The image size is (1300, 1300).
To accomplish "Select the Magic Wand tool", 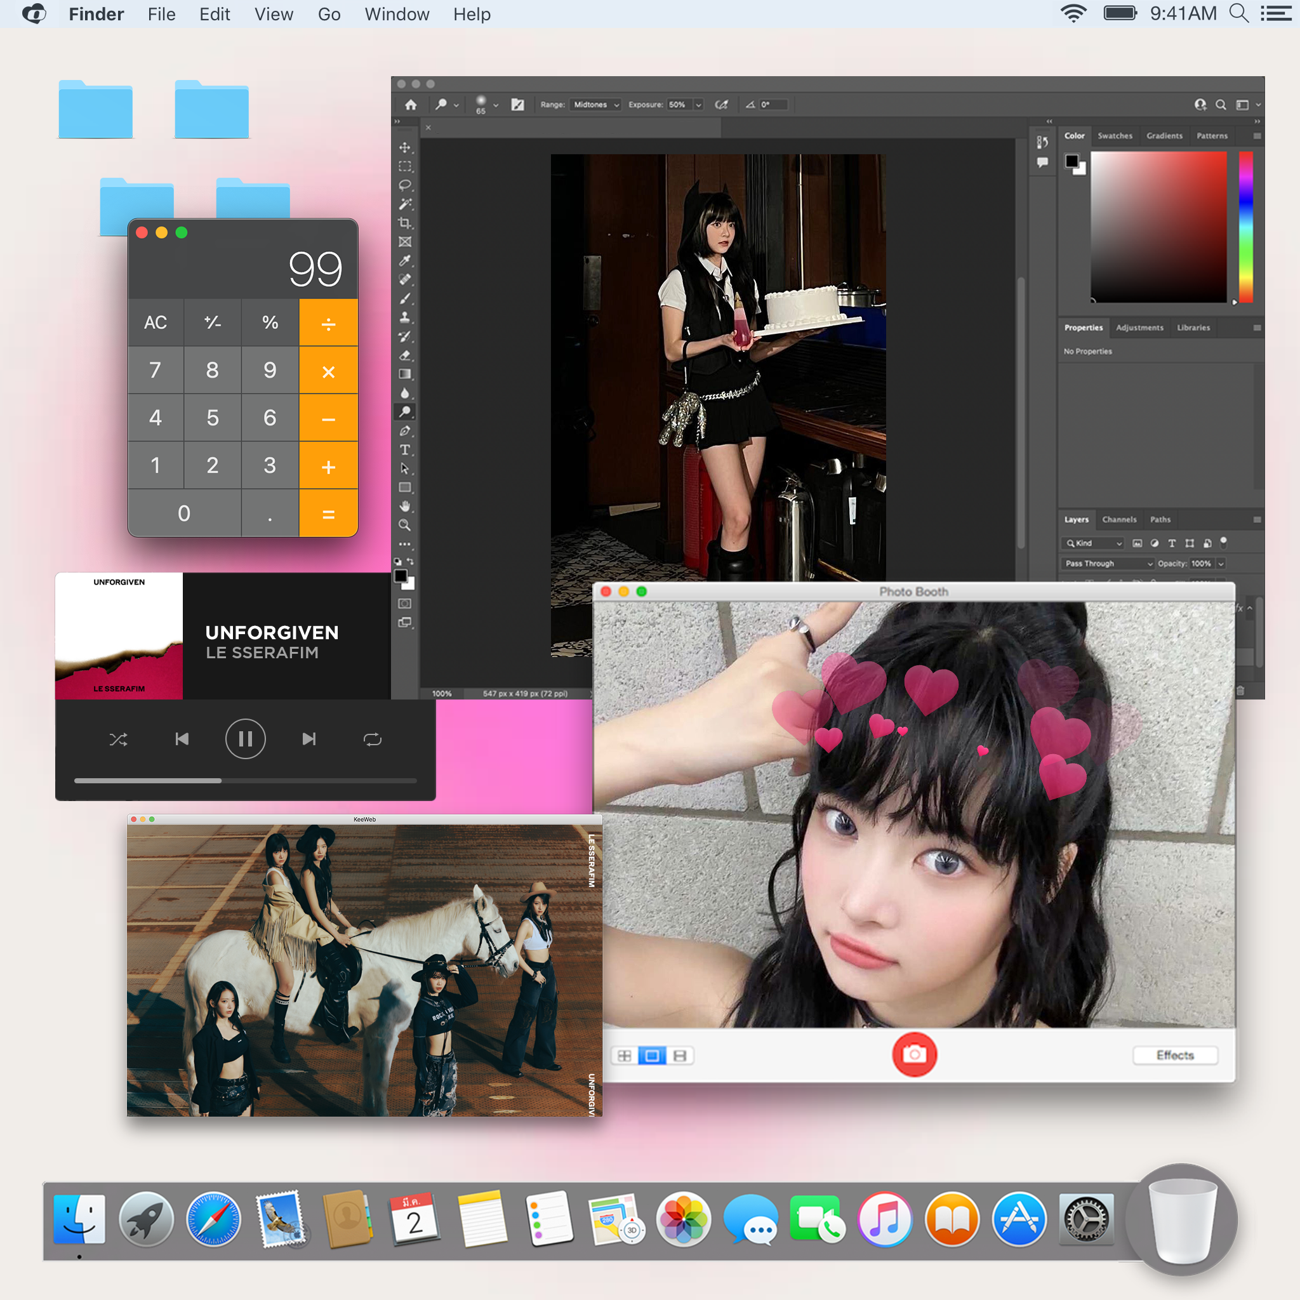I will click(x=404, y=204).
